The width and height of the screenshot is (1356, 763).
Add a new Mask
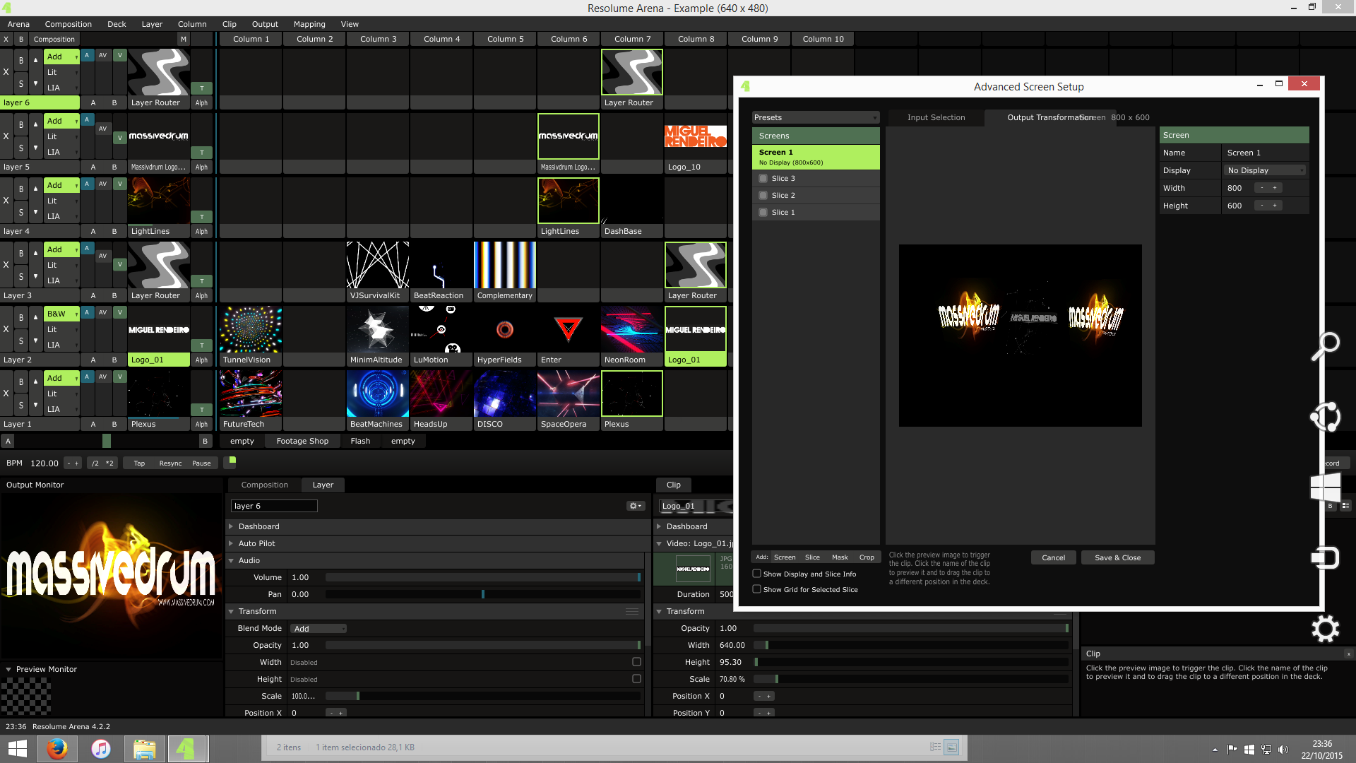(x=840, y=557)
